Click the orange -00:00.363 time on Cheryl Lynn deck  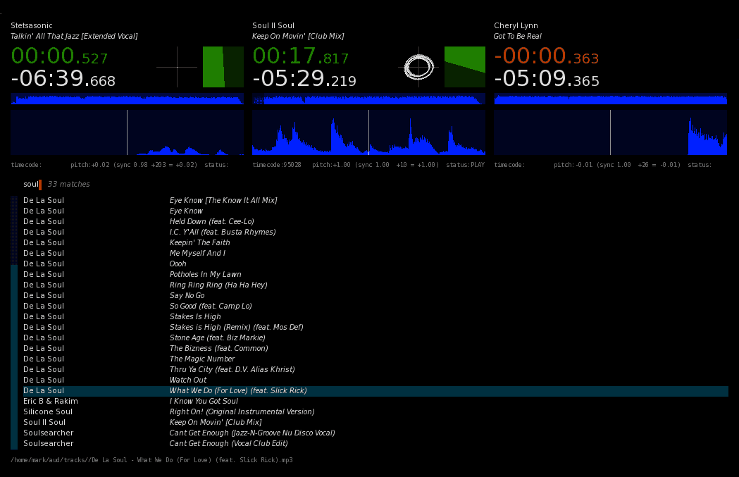coord(546,56)
